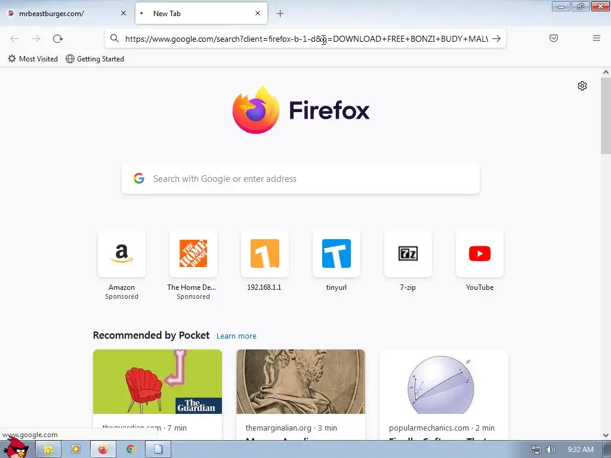Viewport: 611px width, 458px height.
Task: Click the volume speaker tray icon
Action: (x=550, y=450)
